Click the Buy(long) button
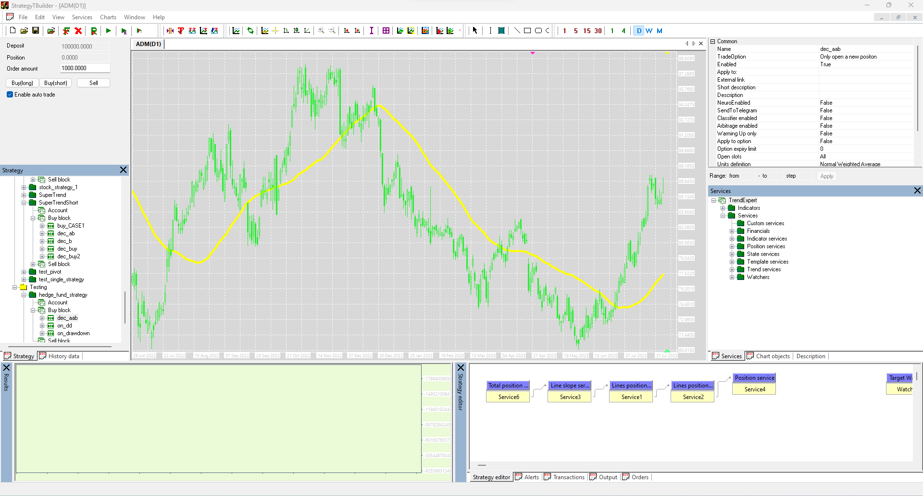 point(22,83)
